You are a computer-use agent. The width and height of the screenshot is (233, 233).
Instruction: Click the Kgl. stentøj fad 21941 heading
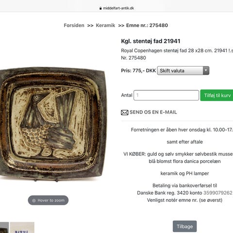150,41
